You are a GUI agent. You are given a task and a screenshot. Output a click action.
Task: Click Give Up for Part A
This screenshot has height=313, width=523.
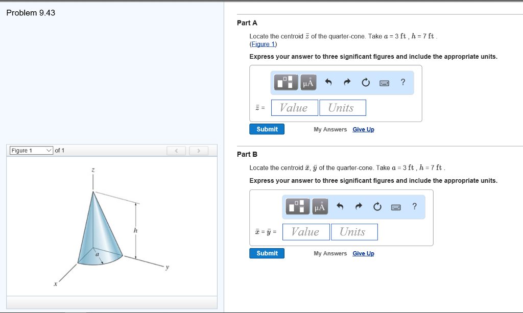tap(363, 129)
